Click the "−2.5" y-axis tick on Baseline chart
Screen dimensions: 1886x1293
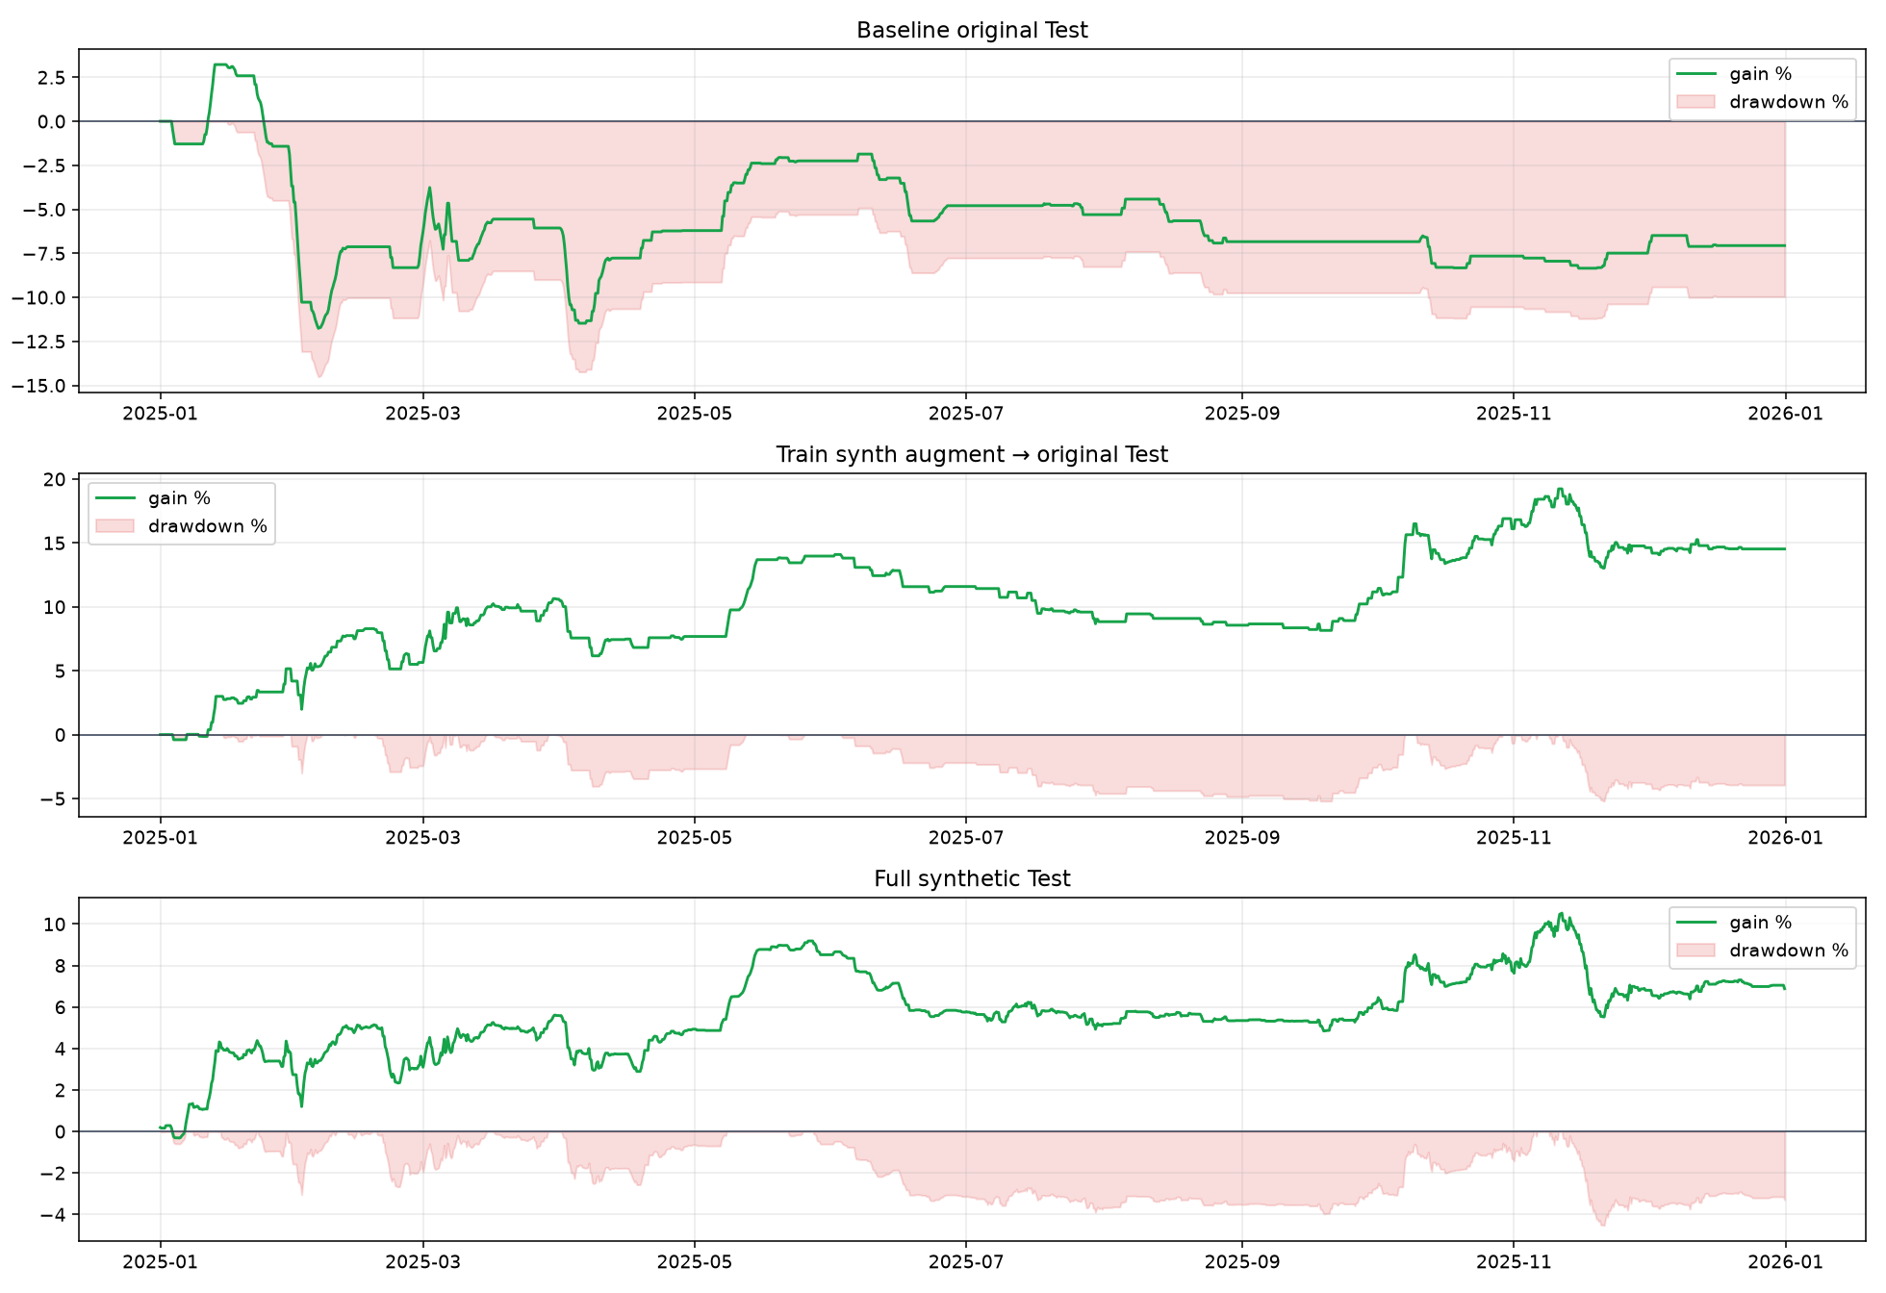[45, 165]
